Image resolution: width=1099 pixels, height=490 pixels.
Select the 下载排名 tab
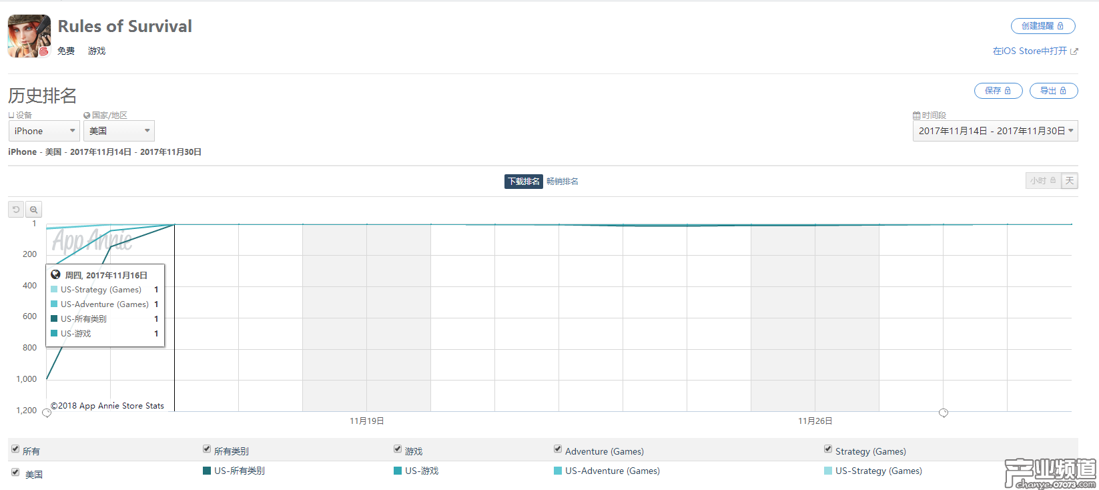coord(523,182)
